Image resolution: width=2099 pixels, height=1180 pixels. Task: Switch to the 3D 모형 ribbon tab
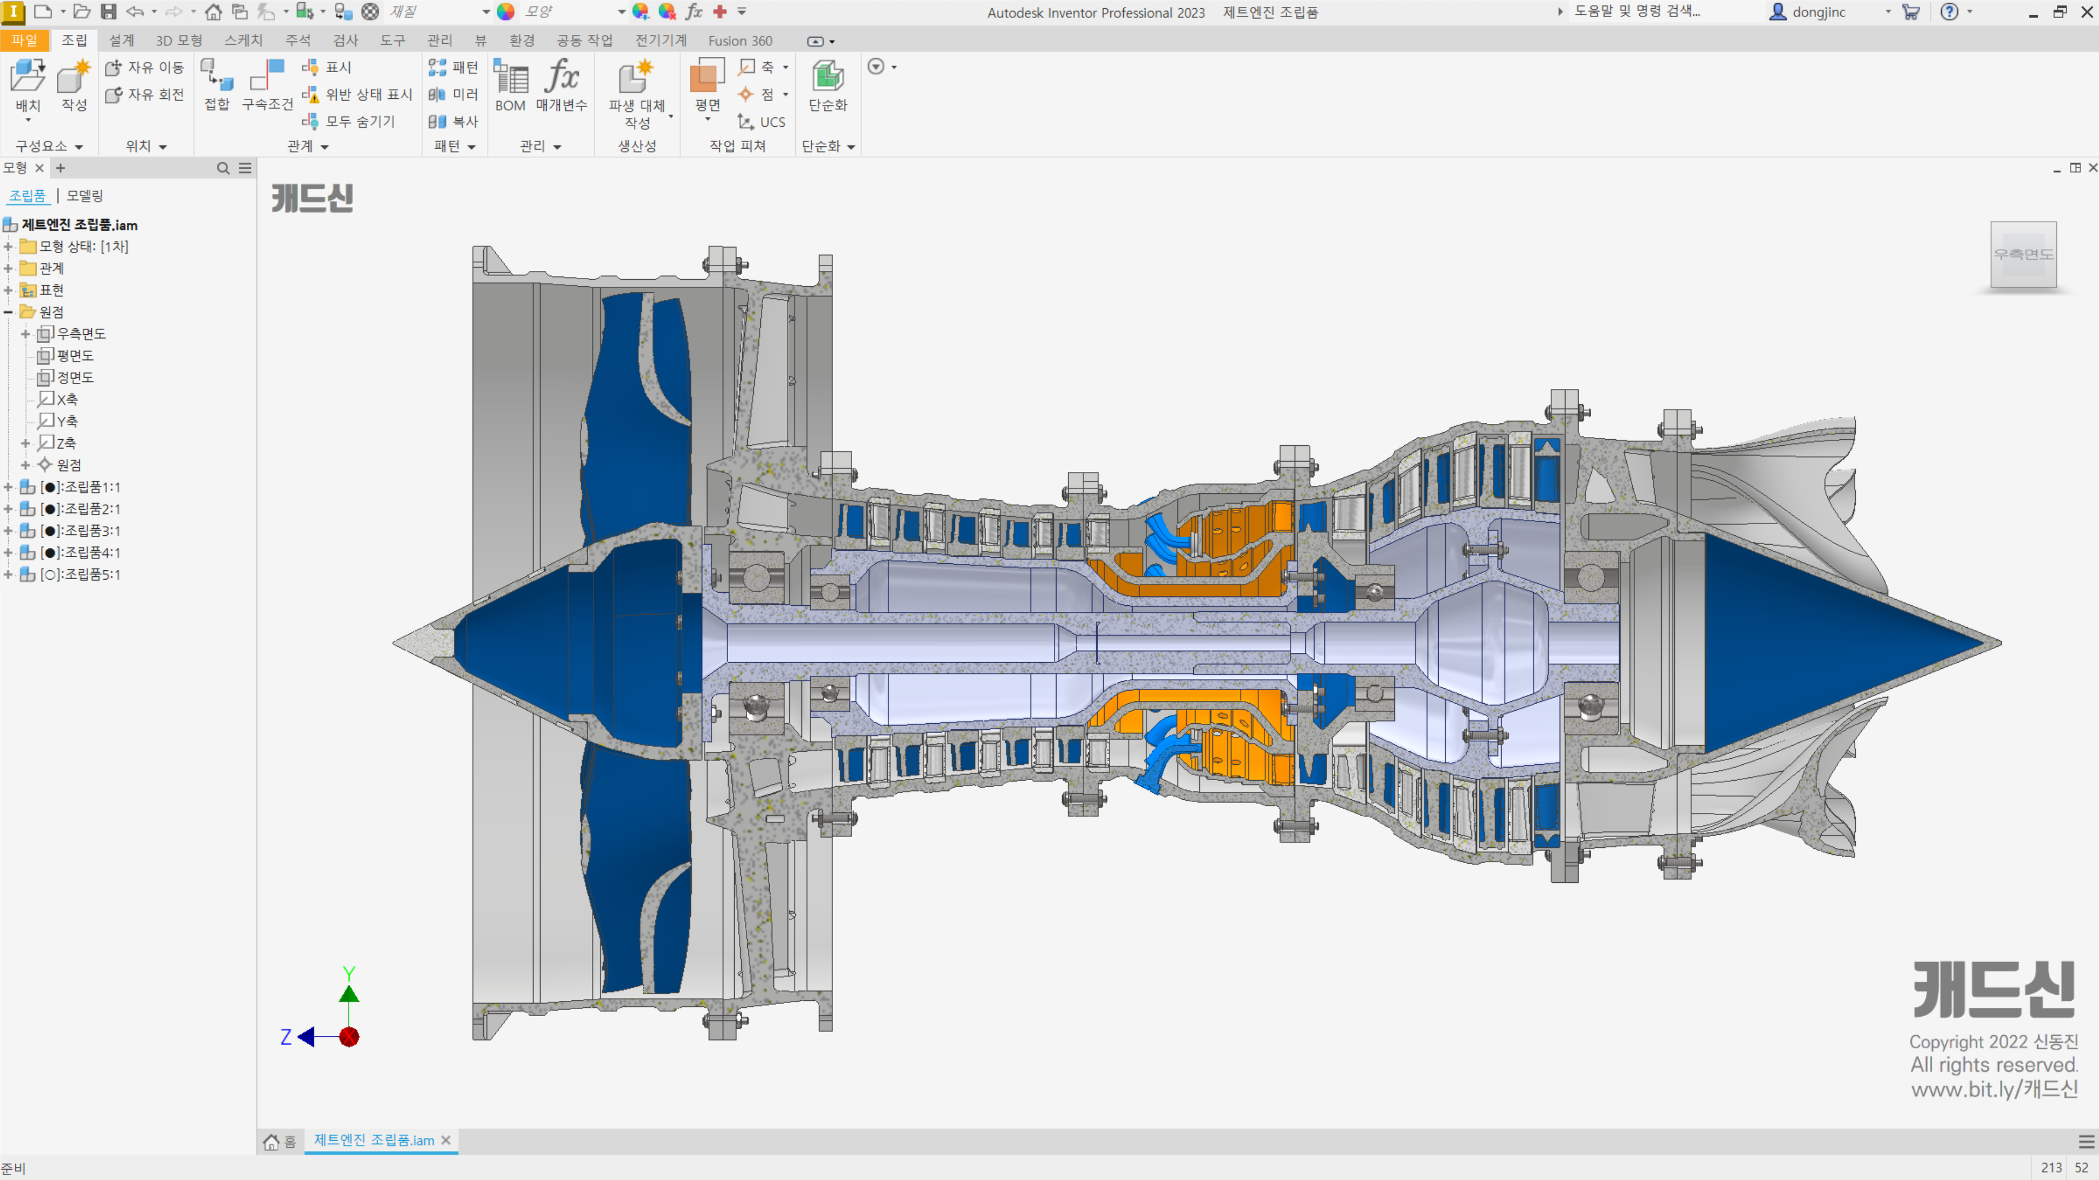click(x=178, y=41)
